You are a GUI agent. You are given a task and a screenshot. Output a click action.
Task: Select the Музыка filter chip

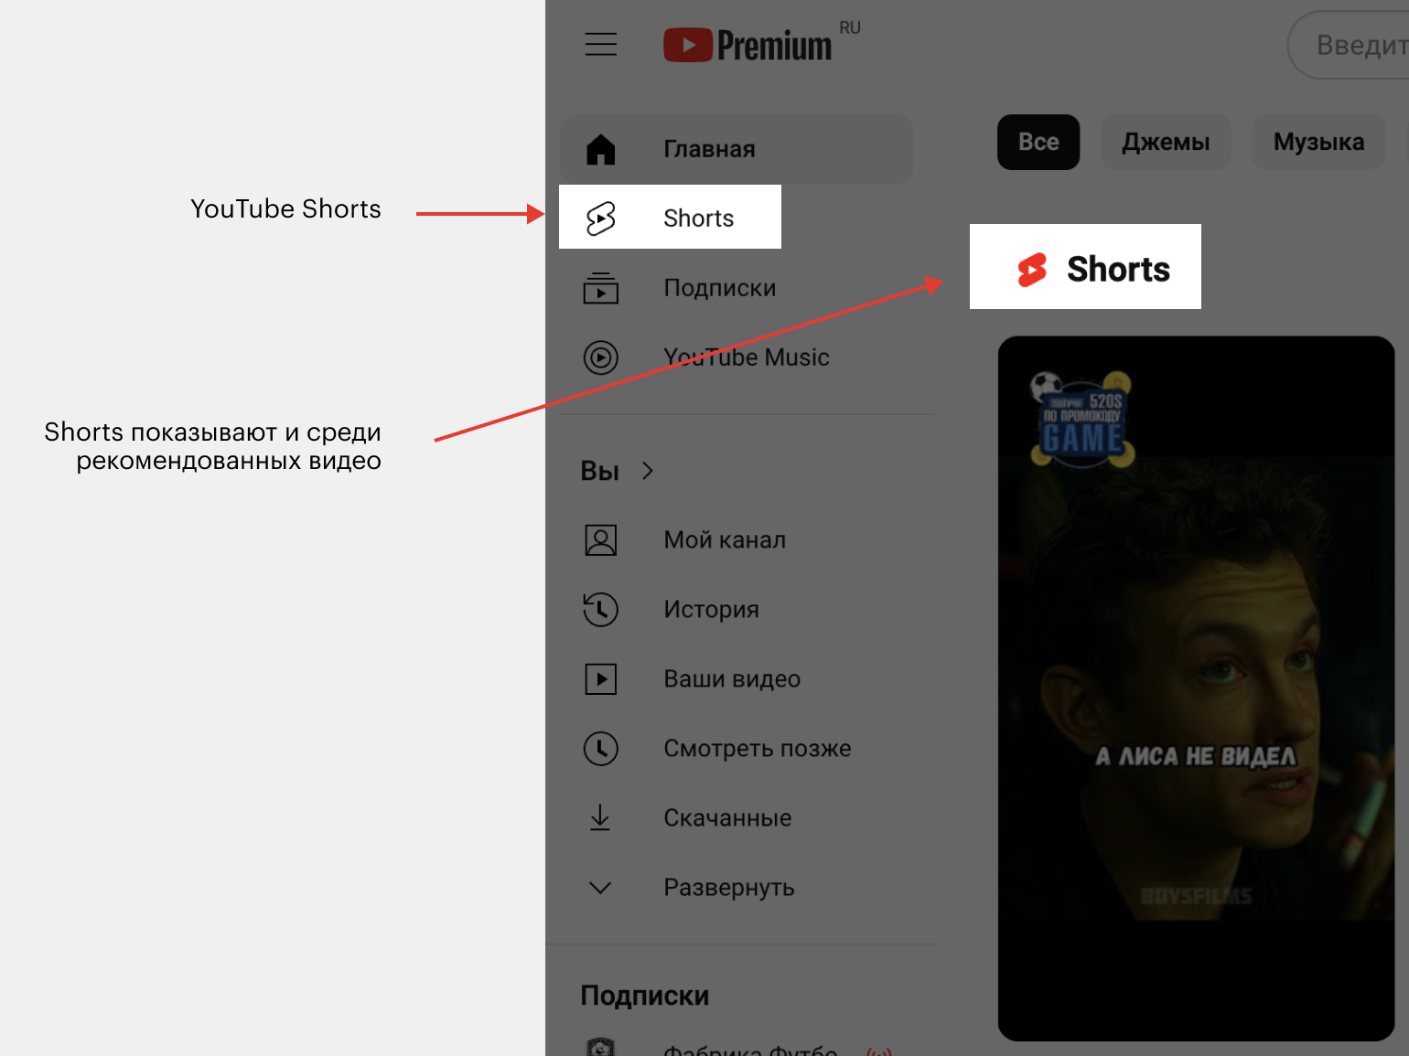point(1318,142)
